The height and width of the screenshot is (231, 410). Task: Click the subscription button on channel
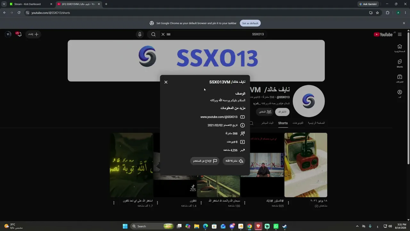point(282,112)
